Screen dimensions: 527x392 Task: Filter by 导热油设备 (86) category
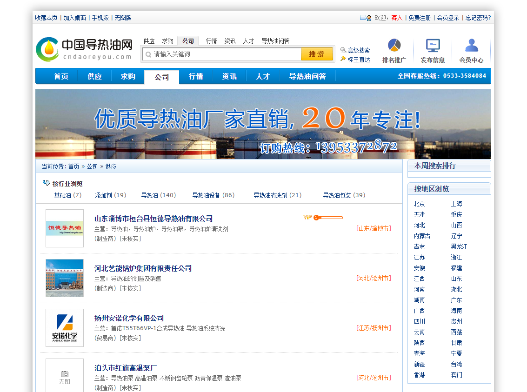pos(213,195)
